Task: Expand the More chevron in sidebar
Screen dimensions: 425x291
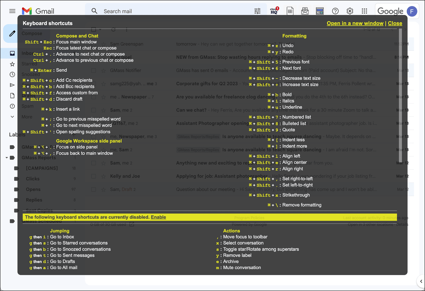Action: tap(12, 117)
